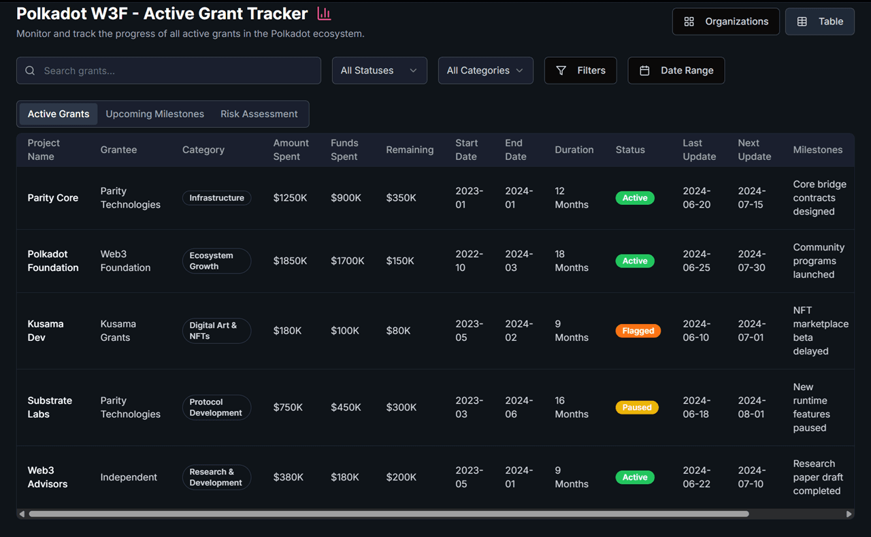The width and height of the screenshot is (871, 537).
Task: Click the grid icon in Organizations button
Action: 689,22
